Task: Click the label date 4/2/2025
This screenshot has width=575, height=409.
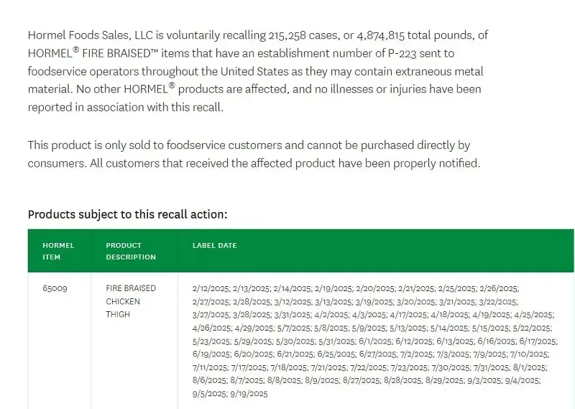Action: coord(331,315)
